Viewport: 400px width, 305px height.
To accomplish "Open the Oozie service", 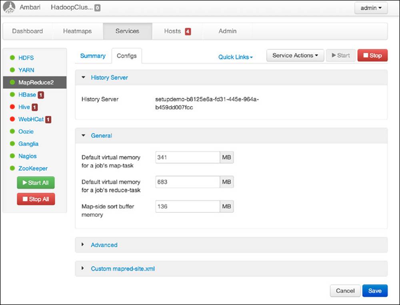I will pyautogui.click(x=26, y=131).
